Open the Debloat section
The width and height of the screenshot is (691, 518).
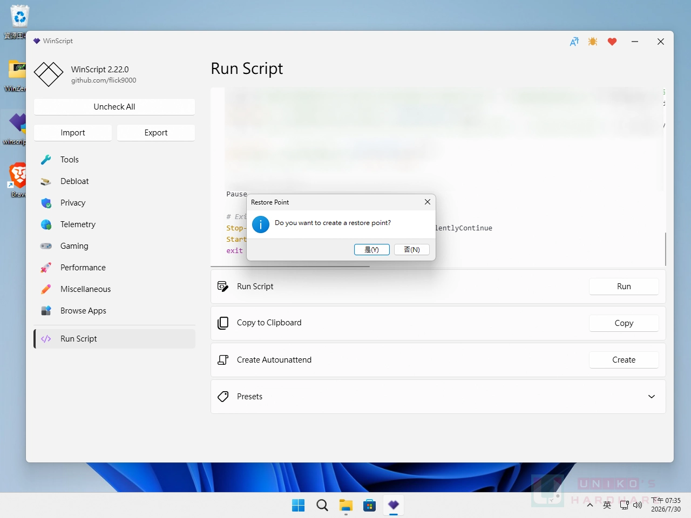coord(114,181)
